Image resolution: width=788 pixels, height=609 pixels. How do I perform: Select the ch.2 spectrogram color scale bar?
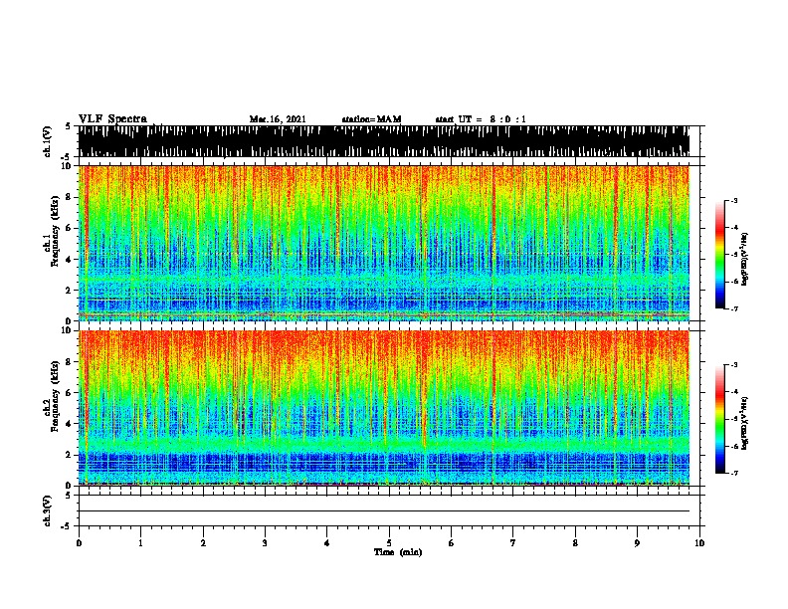(x=720, y=419)
